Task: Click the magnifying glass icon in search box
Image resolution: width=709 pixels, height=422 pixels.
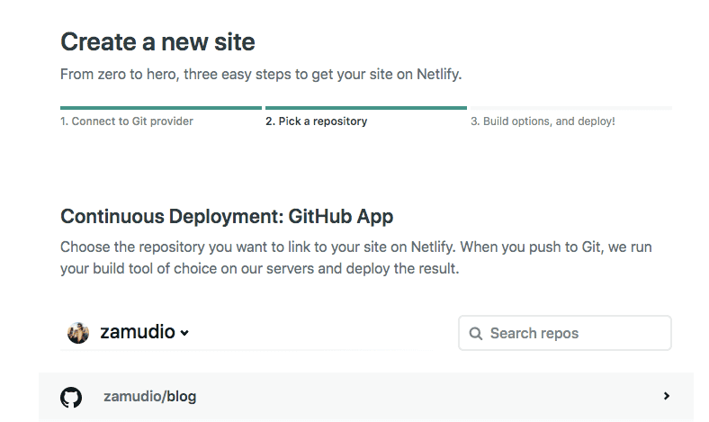Action: pos(475,334)
